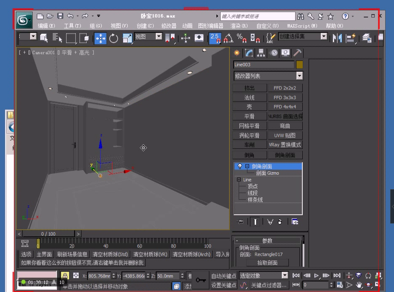Toggle show end result button
394x292 pixels.
pyautogui.click(x=255, y=222)
